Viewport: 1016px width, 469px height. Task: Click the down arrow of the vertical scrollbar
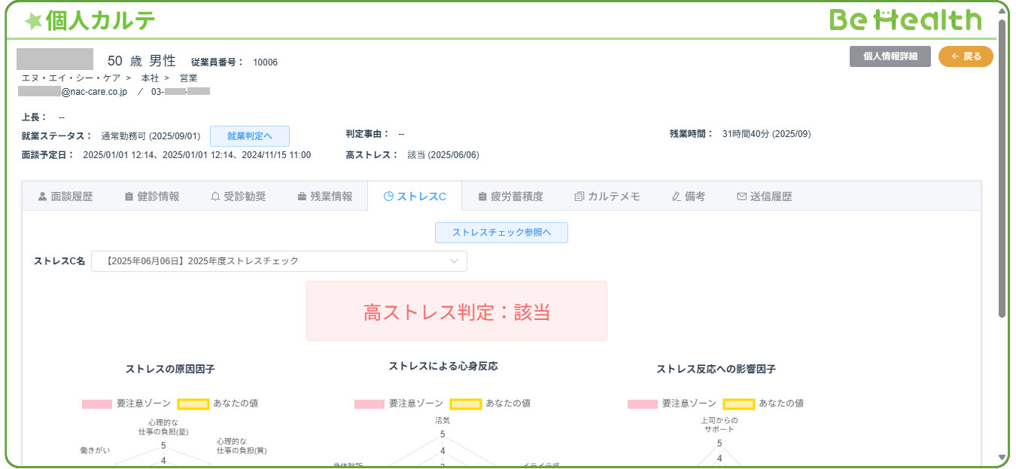pos(1002,457)
